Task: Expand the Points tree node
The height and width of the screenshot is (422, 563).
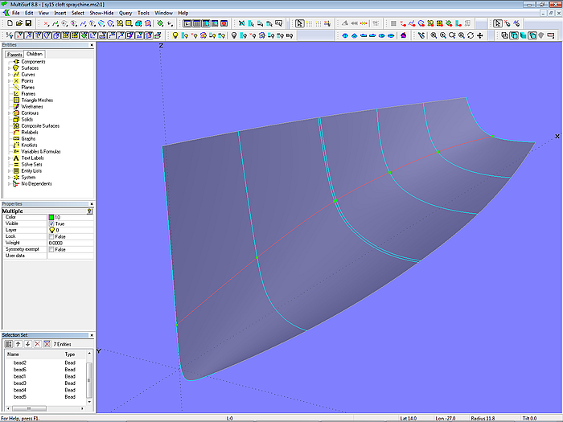Action: point(9,81)
